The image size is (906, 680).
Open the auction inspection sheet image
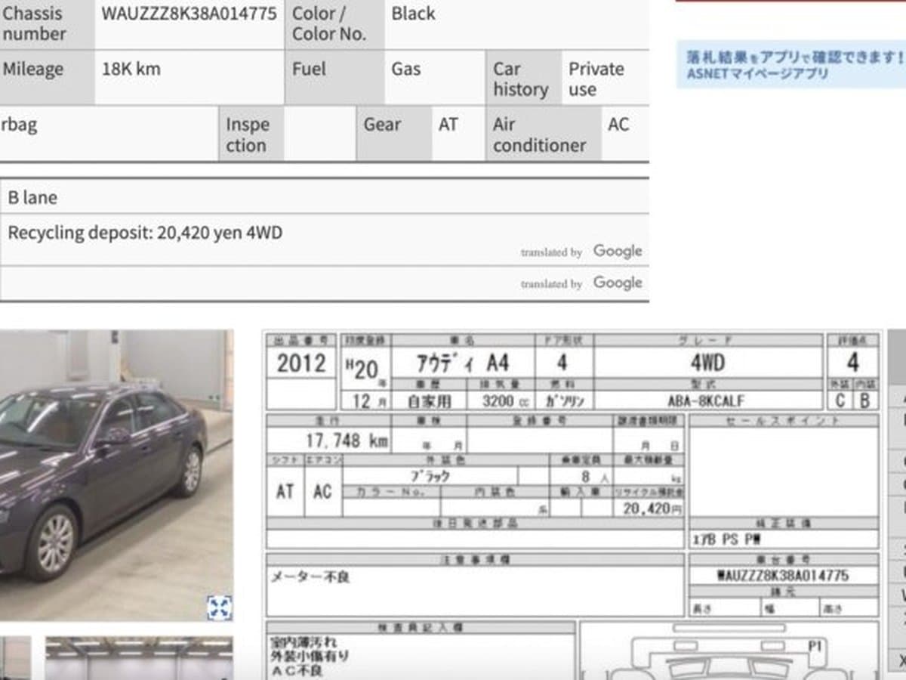point(572,505)
